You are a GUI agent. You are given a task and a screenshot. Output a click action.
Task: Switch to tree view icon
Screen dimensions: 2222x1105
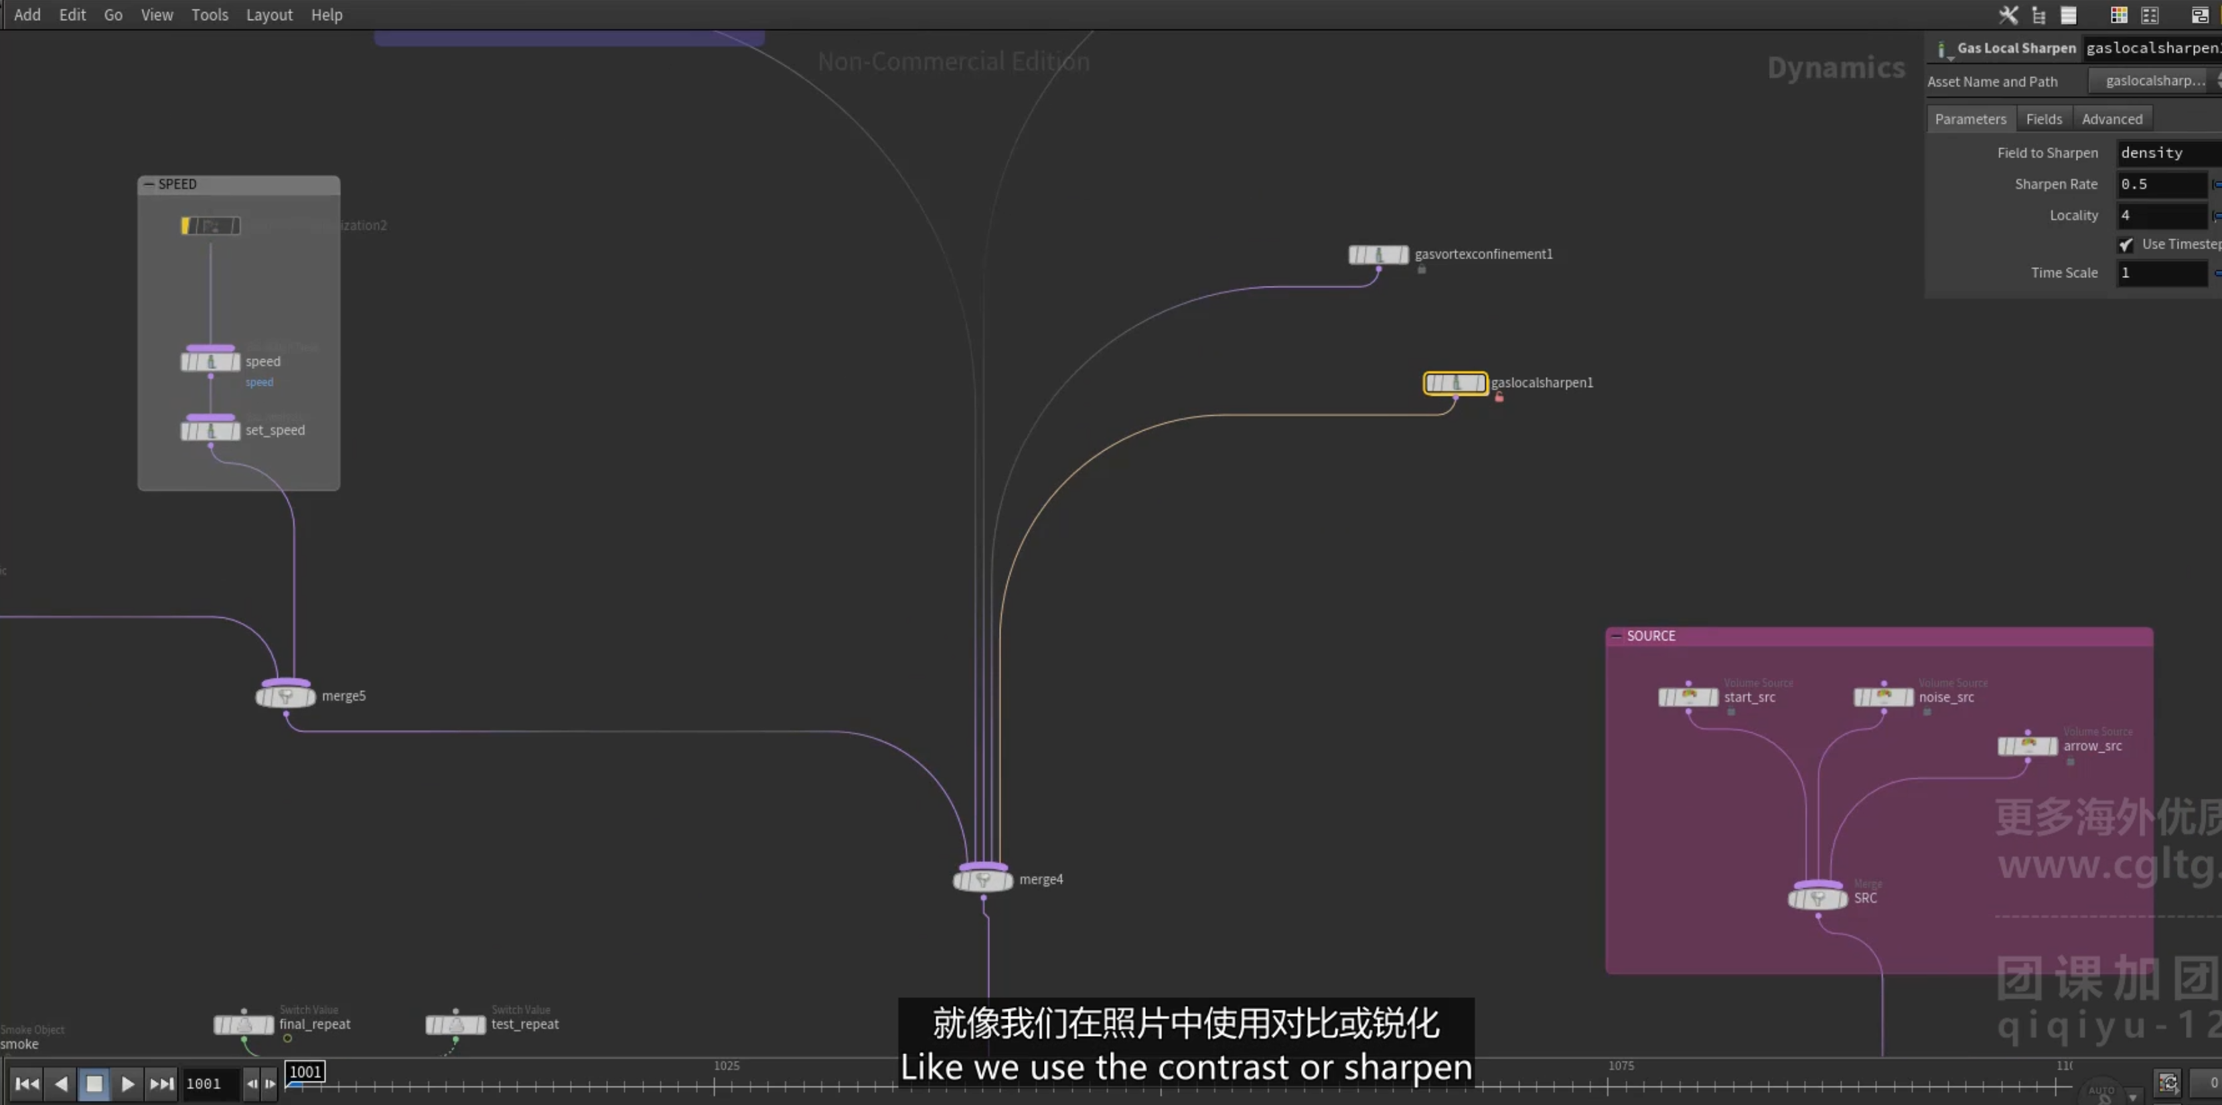point(2039,15)
